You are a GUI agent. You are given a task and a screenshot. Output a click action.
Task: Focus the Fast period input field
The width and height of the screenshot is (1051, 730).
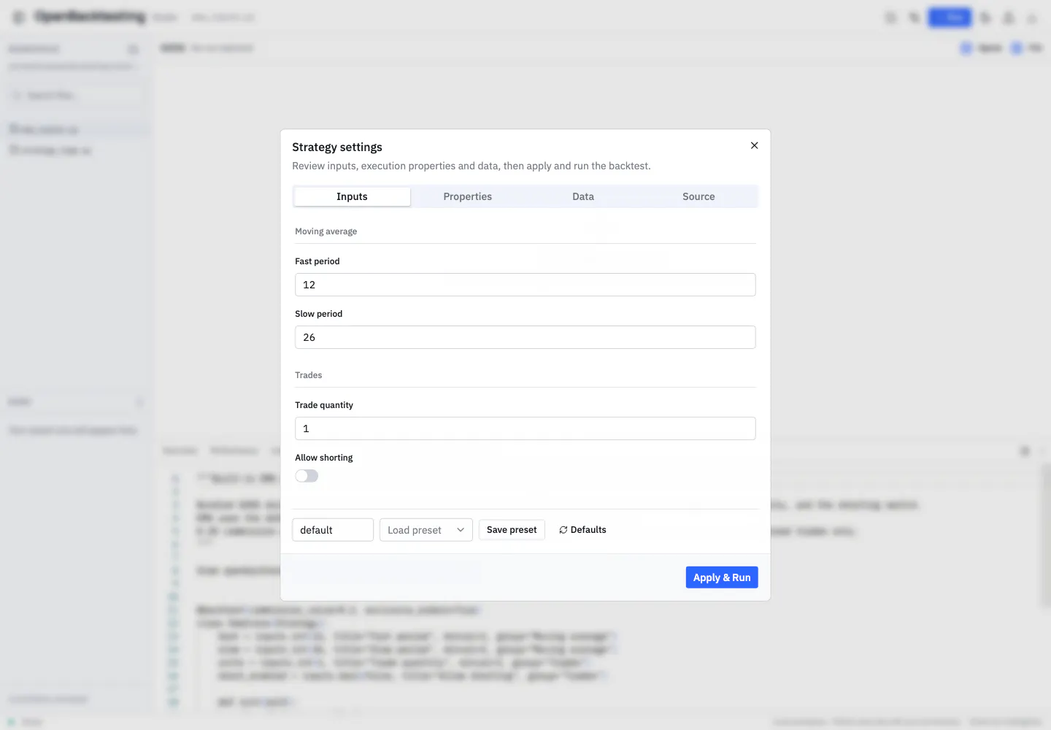pyautogui.click(x=525, y=285)
